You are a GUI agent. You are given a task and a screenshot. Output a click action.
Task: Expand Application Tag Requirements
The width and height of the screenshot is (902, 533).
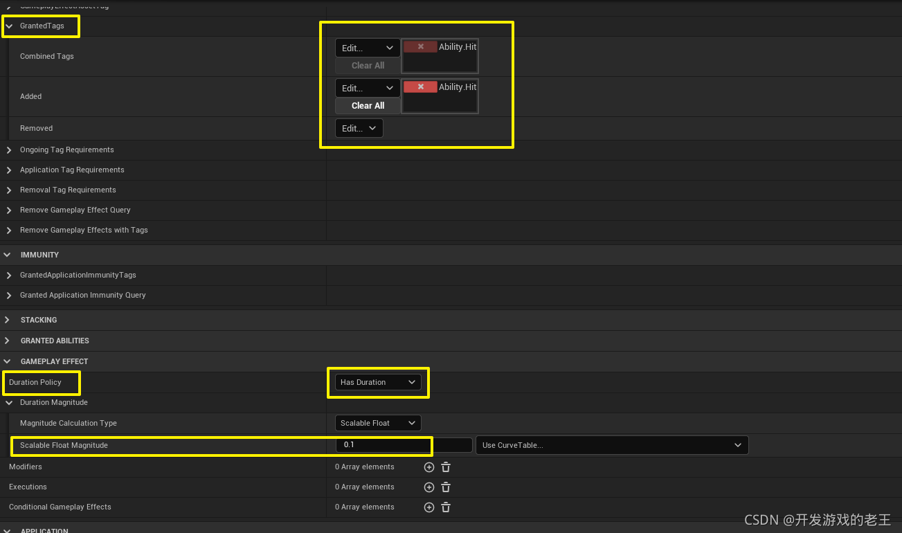9,170
